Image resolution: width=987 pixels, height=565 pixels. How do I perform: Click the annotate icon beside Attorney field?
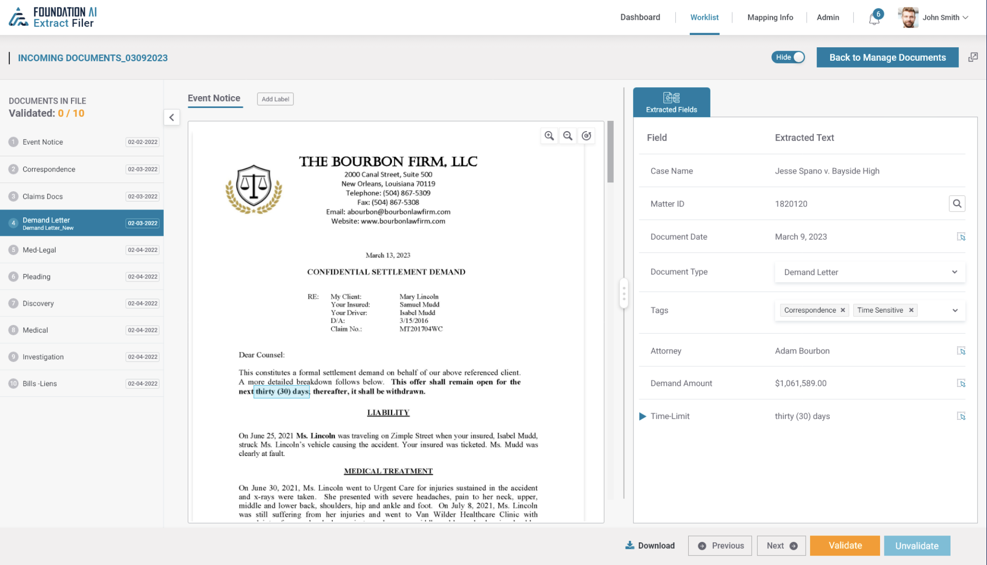click(962, 351)
